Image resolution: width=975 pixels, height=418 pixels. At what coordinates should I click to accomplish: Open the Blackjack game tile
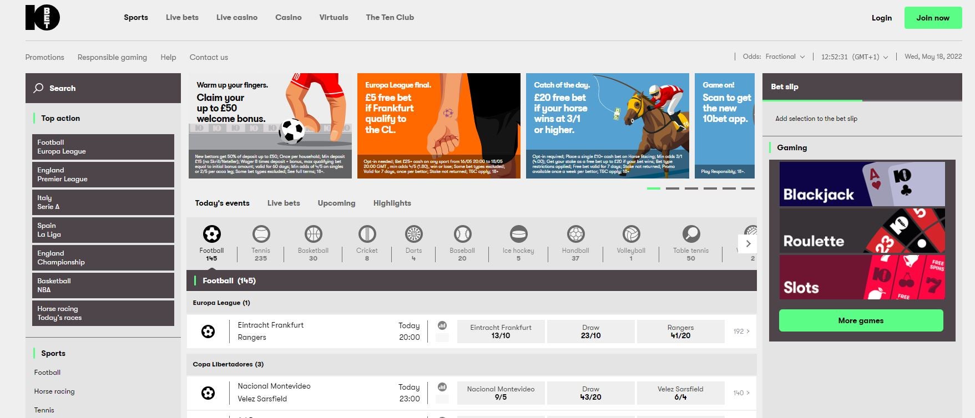[862, 184]
